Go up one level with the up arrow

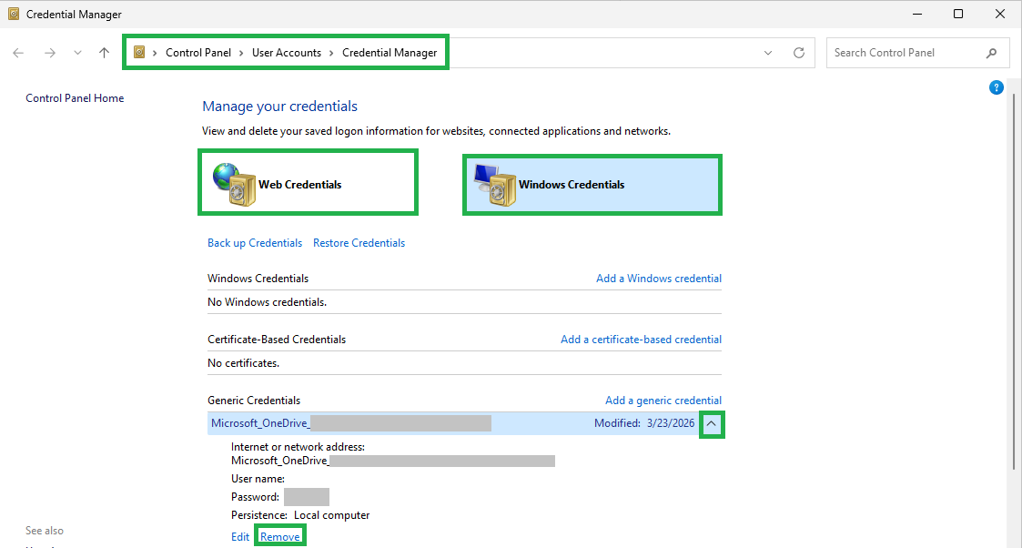pos(105,53)
